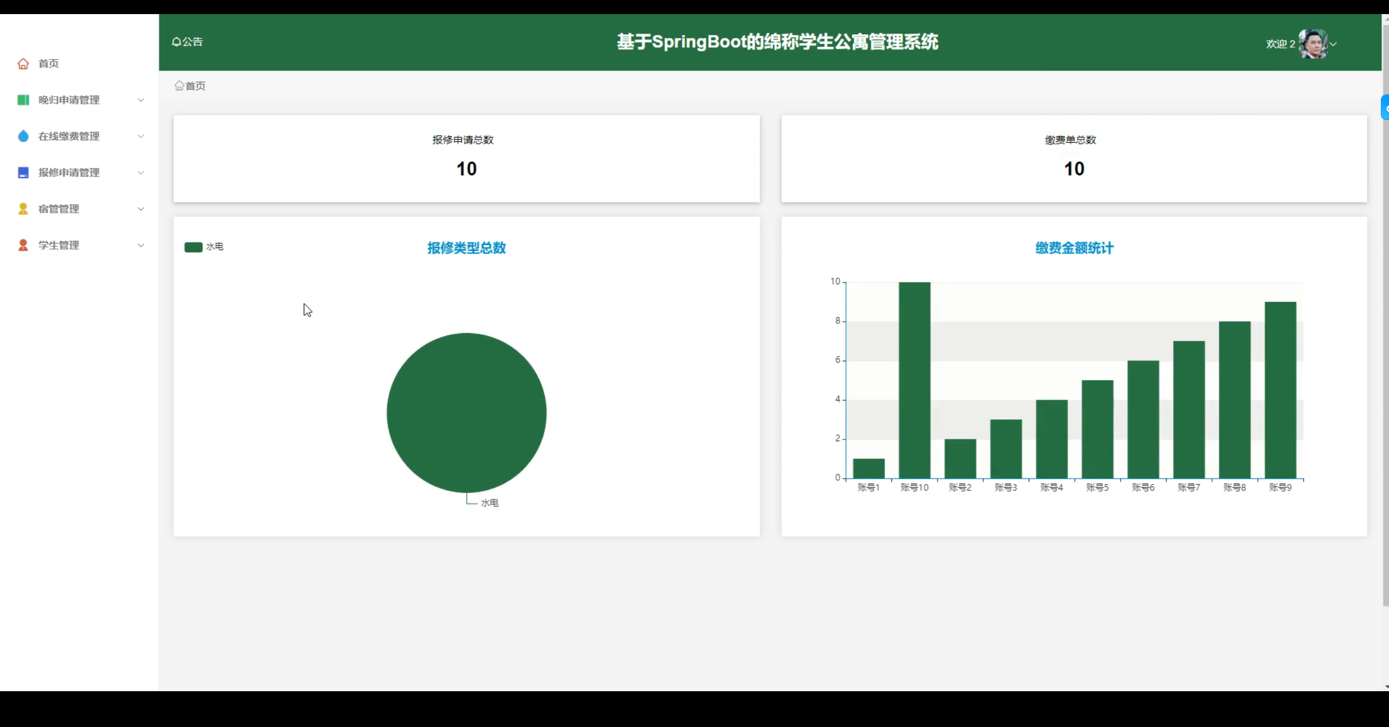Expand the 在线缴费管理 menu chevron
The width and height of the screenshot is (1389, 727).
(x=141, y=136)
